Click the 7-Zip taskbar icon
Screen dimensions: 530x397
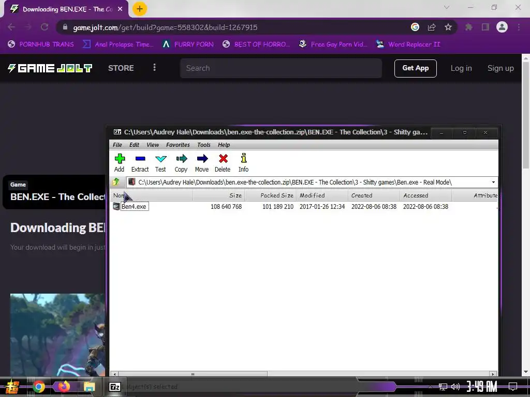point(115,387)
